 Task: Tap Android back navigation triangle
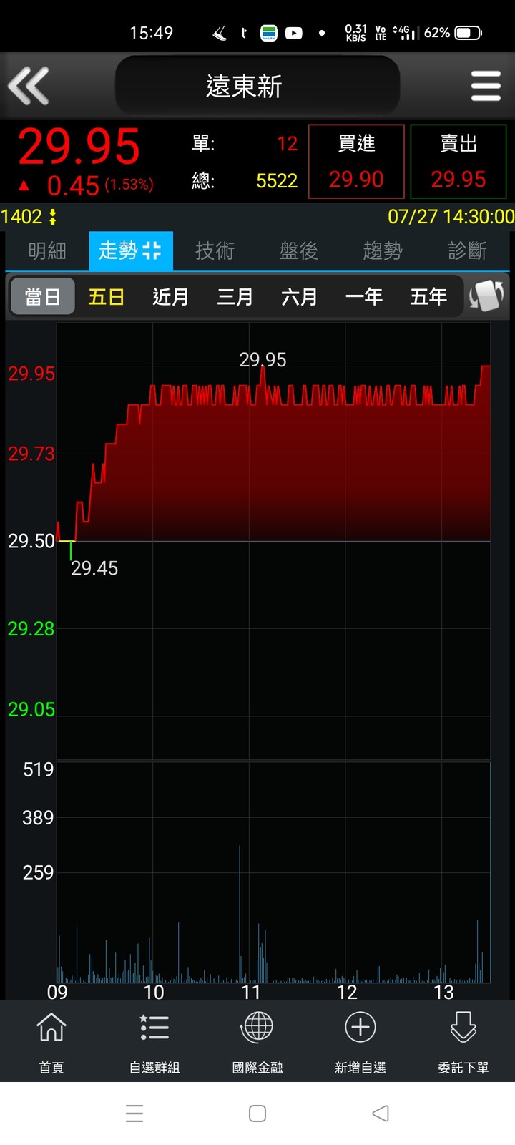tap(381, 1113)
